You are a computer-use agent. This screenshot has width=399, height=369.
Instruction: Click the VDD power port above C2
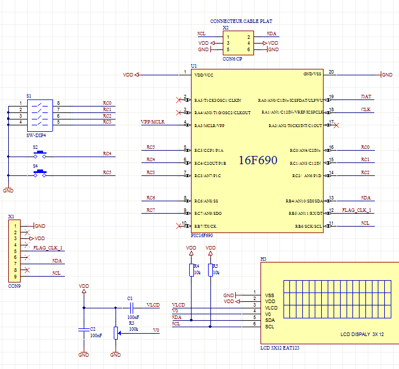click(x=84, y=289)
